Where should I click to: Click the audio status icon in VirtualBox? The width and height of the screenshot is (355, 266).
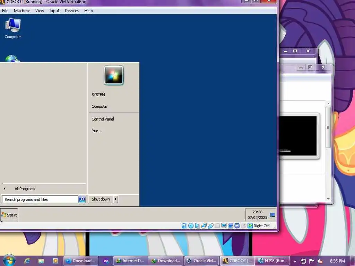point(197,225)
